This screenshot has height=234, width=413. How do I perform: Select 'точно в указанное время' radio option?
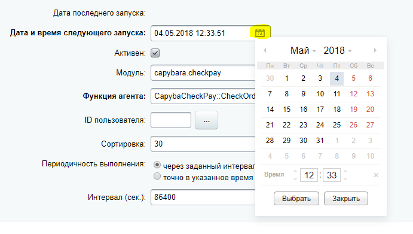(x=157, y=176)
